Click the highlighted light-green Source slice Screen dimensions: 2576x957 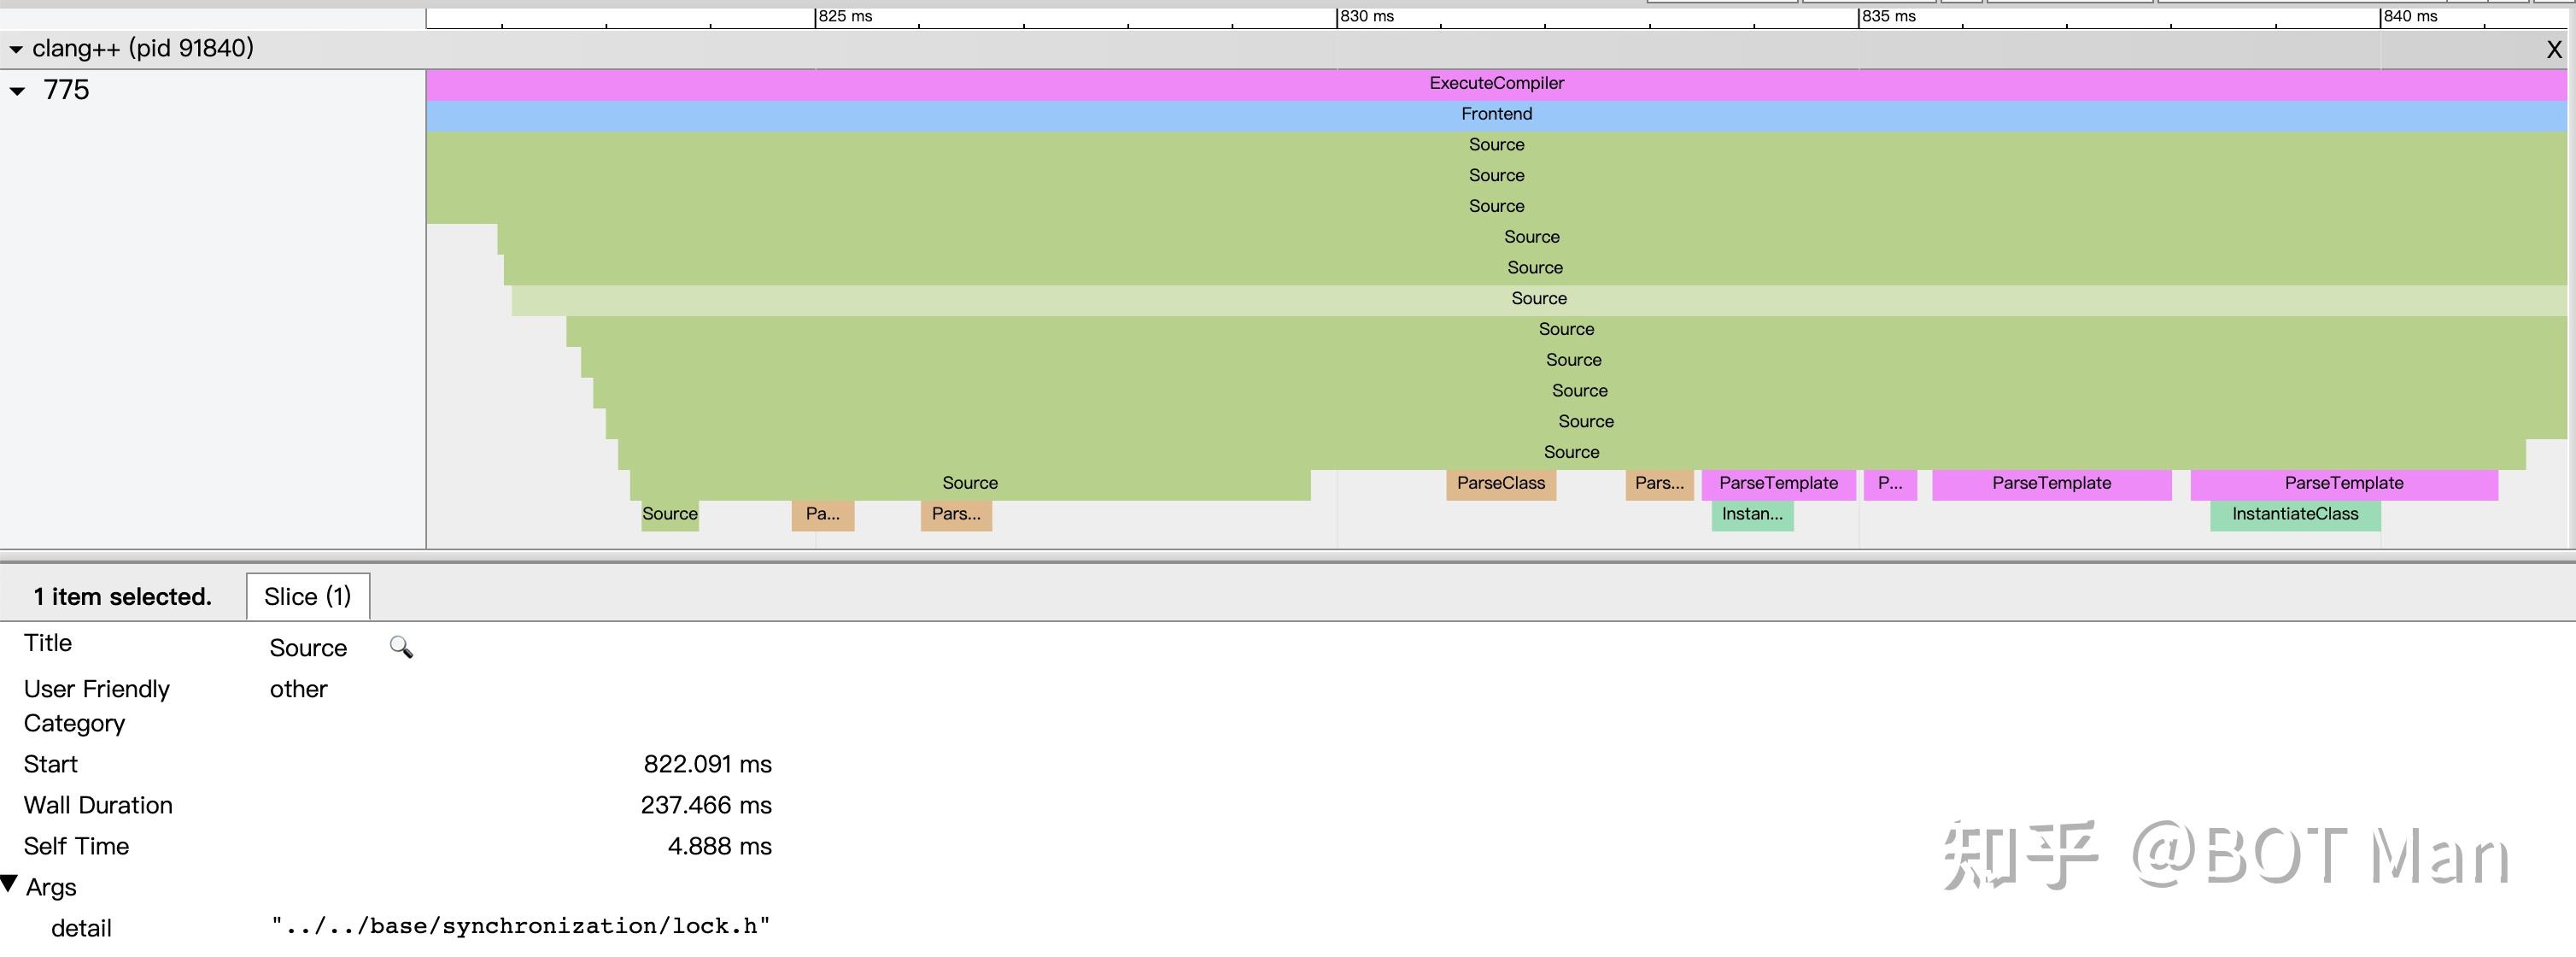(1538, 299)
